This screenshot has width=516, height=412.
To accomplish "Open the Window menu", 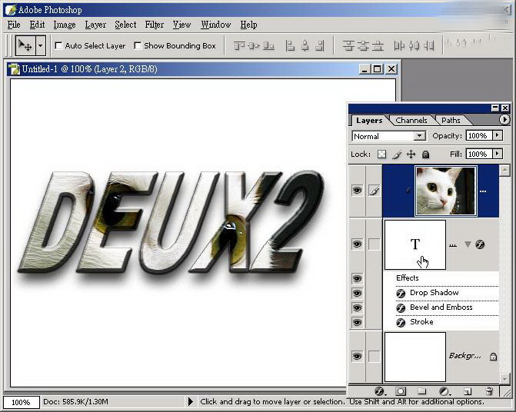I will pyautogui.click(x=216, y=25).
